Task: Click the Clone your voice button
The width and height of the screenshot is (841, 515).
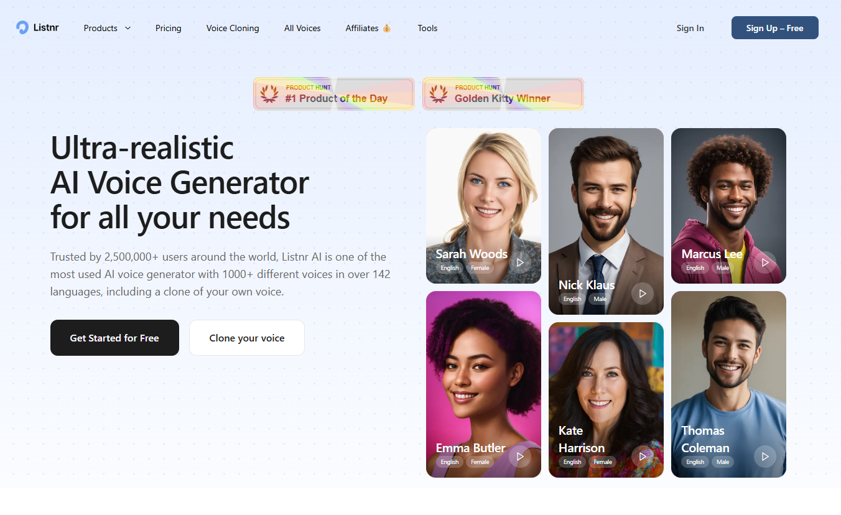Action: coord(247,338)
